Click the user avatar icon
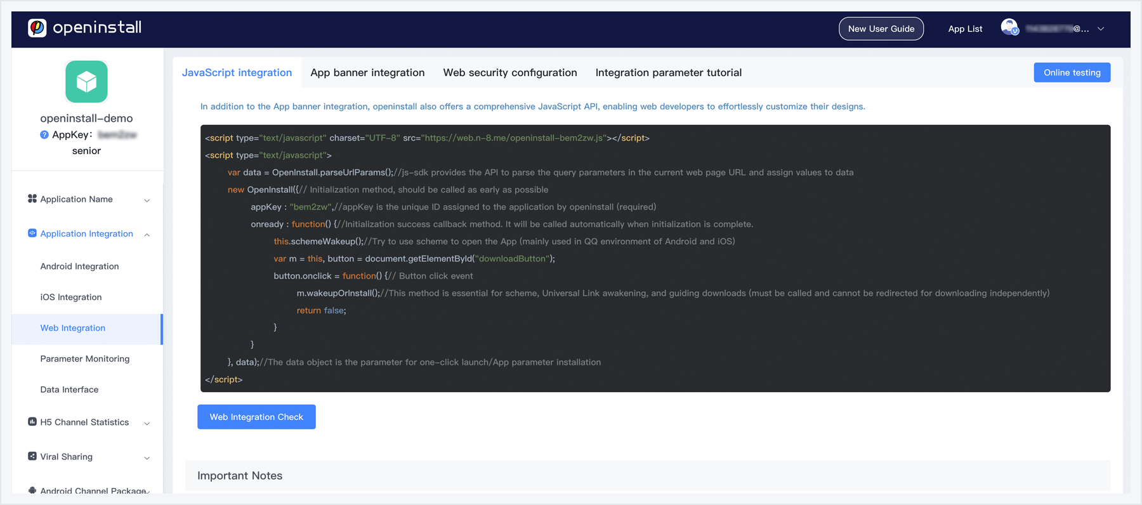1142x505 pixels. tap(1009, 28)
